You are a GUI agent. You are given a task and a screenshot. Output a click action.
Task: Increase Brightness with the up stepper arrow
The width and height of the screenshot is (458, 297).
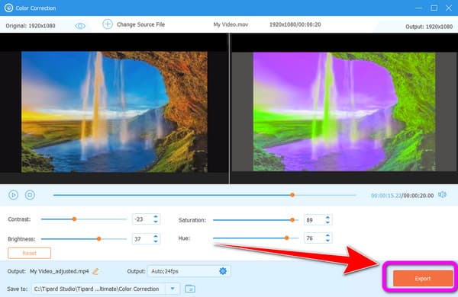(x=156, y=236)
